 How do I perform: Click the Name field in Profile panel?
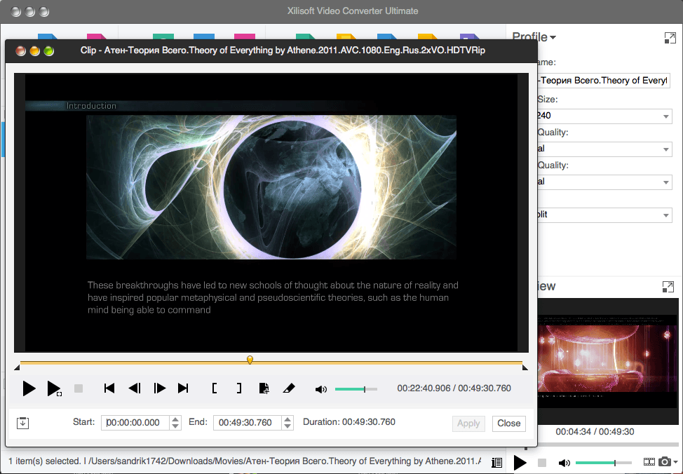[x=604, y=81]
